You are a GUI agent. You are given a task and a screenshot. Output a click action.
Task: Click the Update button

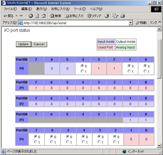coord(24,44)
